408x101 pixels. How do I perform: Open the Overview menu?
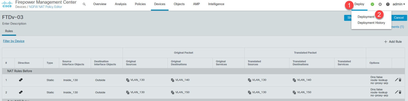[100, 4]
